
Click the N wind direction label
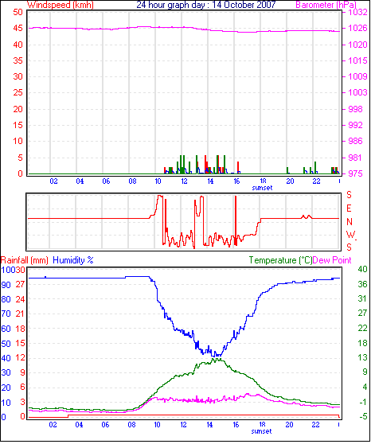click(350, 222)
